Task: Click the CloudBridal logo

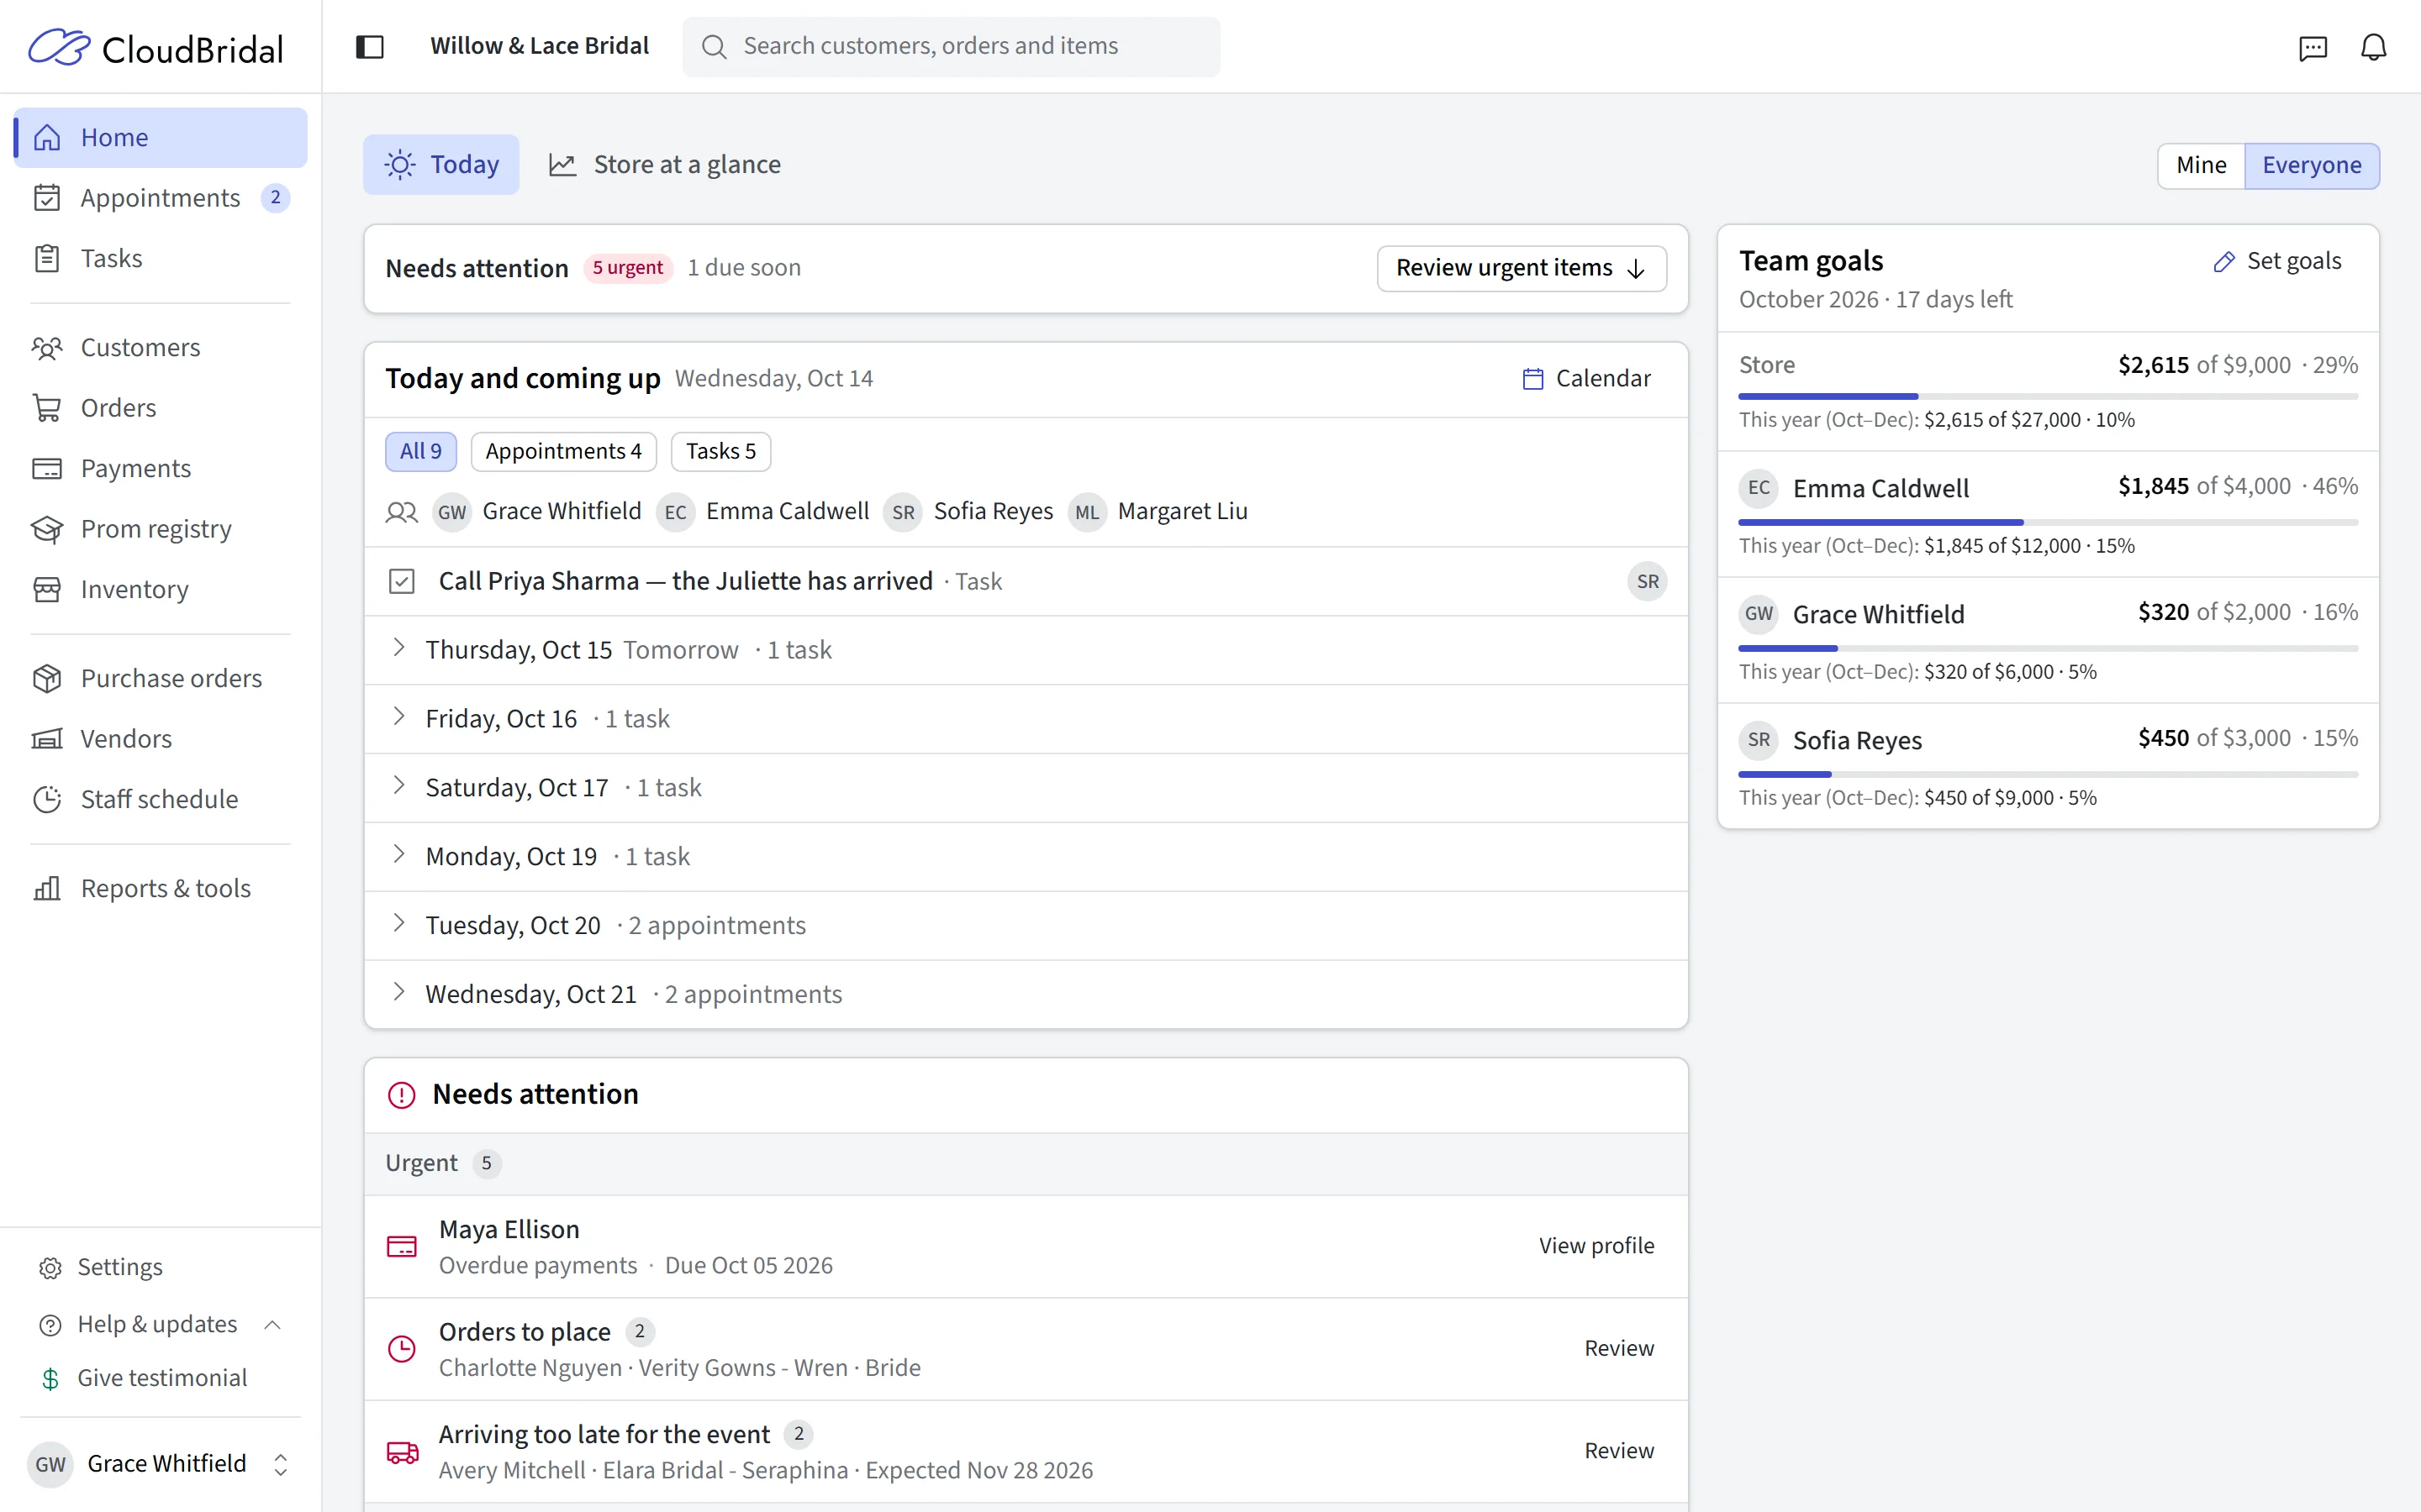Action: pyautogui.click(x=156, y=47)
